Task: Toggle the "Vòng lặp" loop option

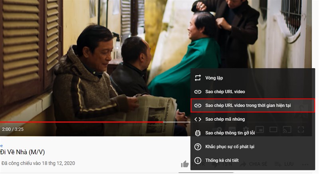Action: pyautogui.click(x=252, y=78)
